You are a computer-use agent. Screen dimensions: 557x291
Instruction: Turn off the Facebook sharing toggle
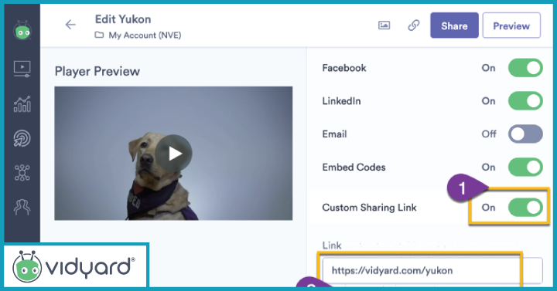pos(525,68)
